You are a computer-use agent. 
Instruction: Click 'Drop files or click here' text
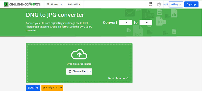(79, 64)
